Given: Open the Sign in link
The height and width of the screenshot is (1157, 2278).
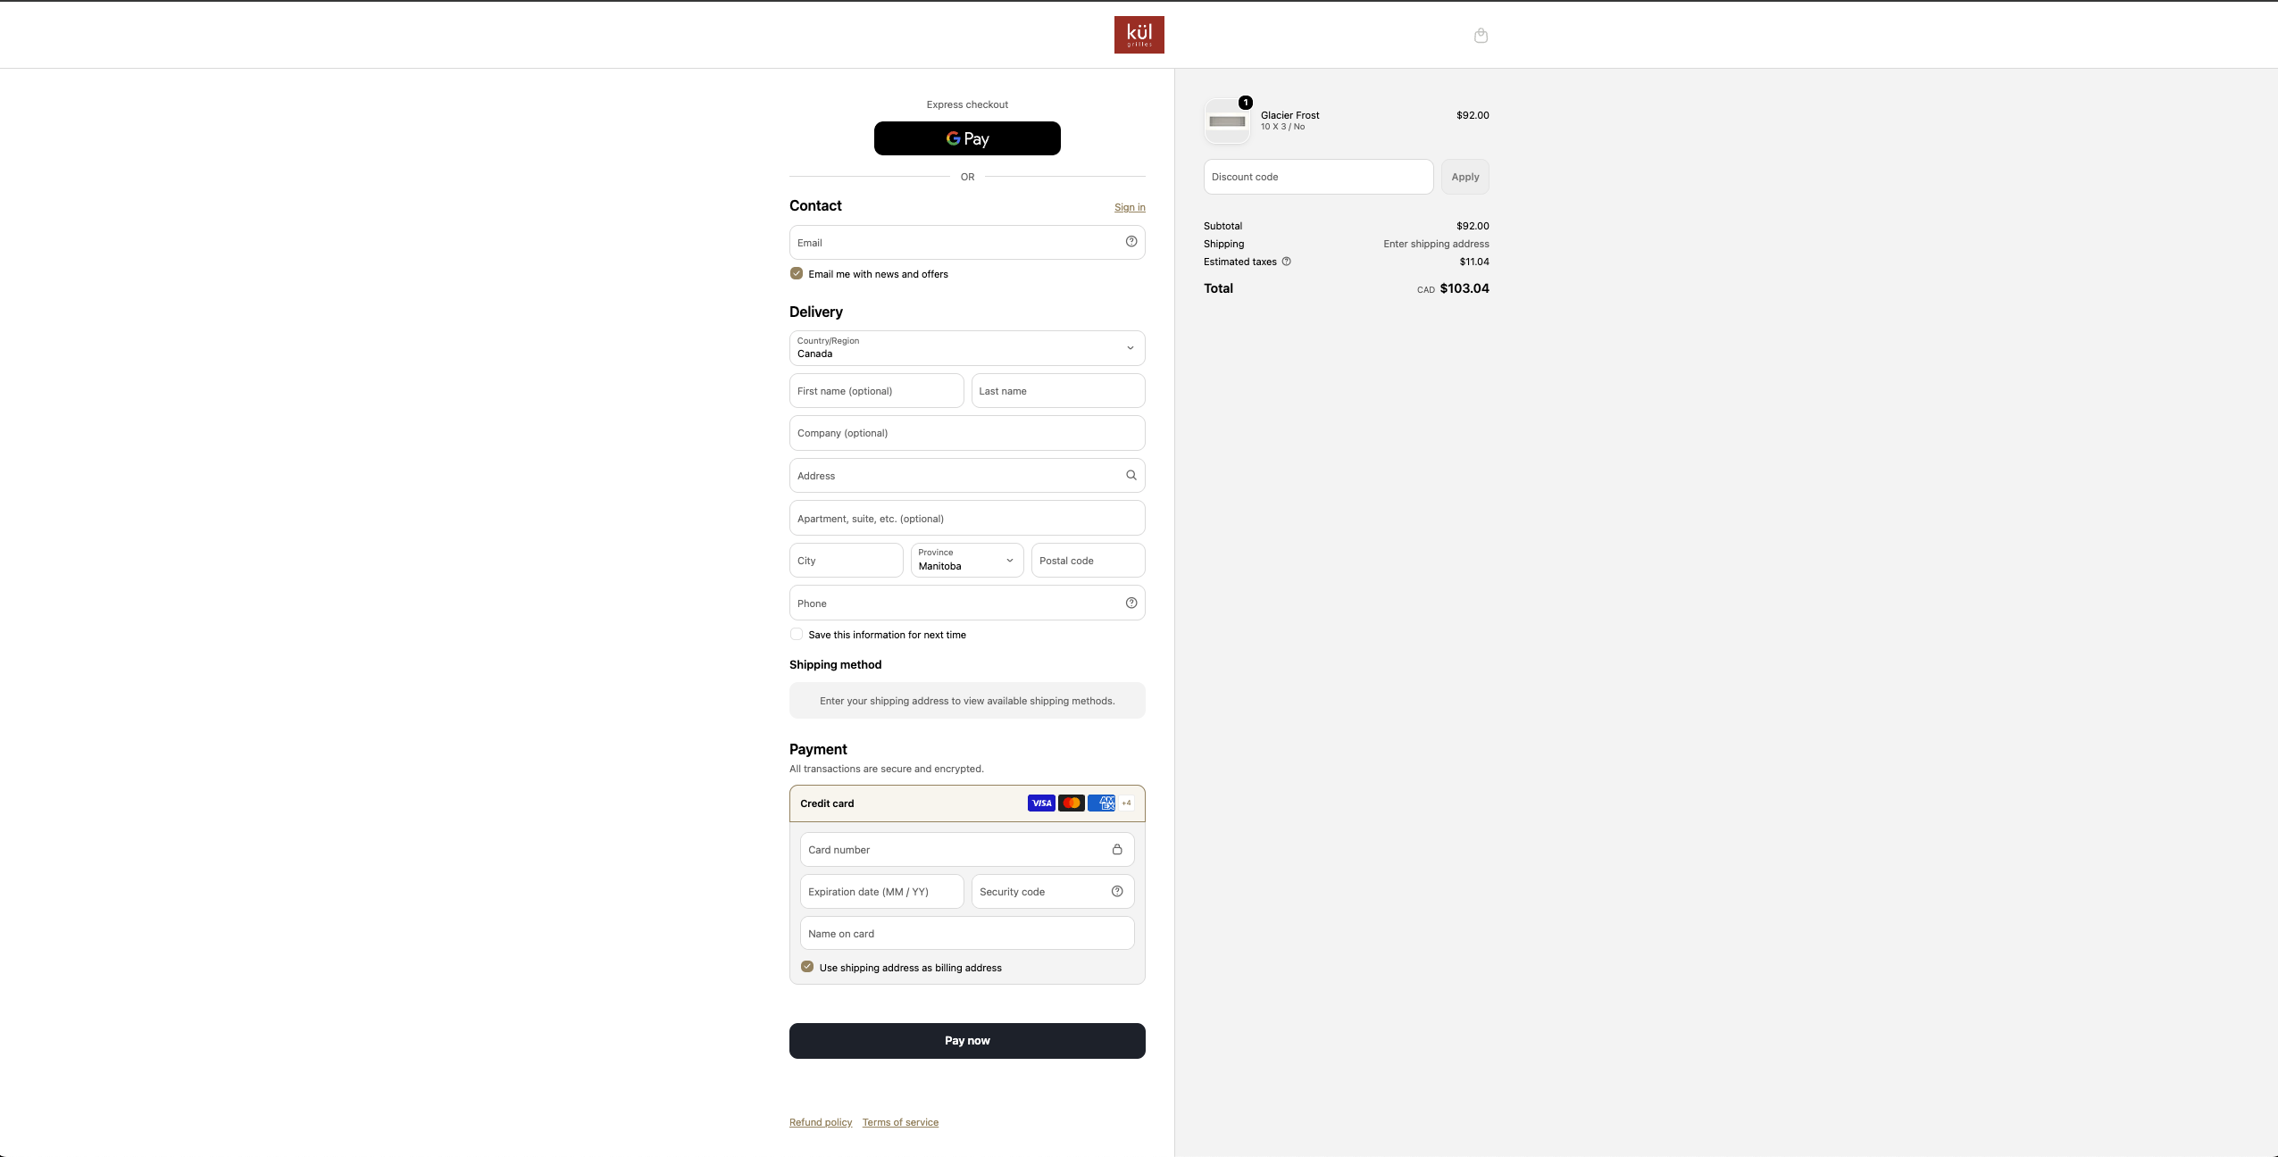Looking at the screenshot, I should (1130, 207).
